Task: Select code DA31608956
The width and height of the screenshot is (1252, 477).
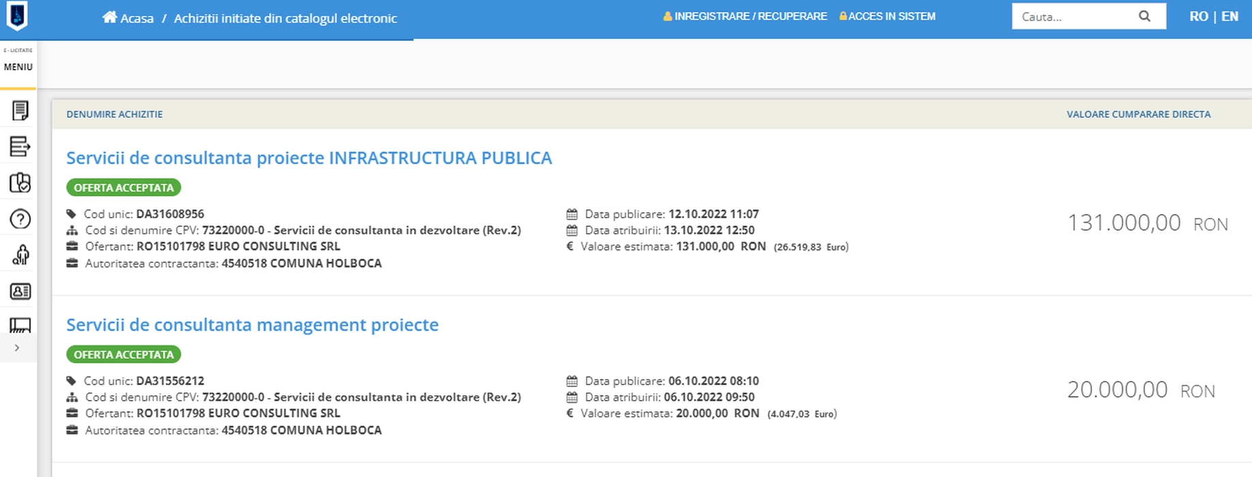Action: 170,214
